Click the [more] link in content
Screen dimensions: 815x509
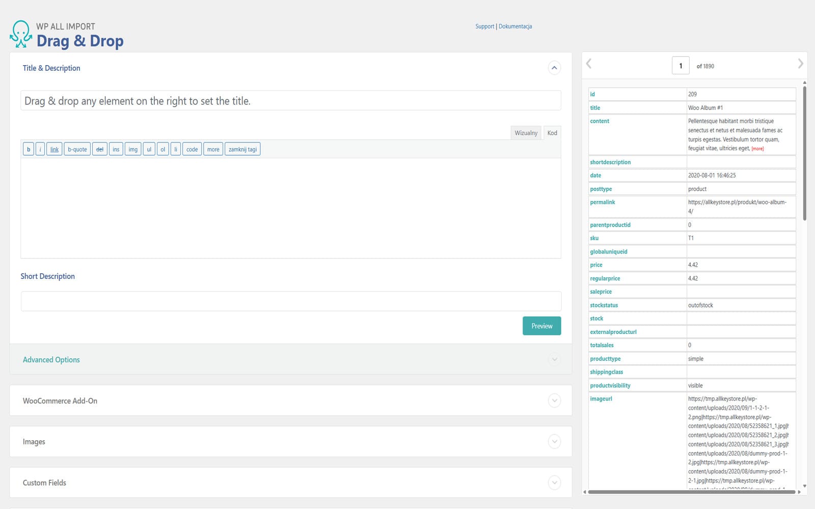tap(757, 149)
